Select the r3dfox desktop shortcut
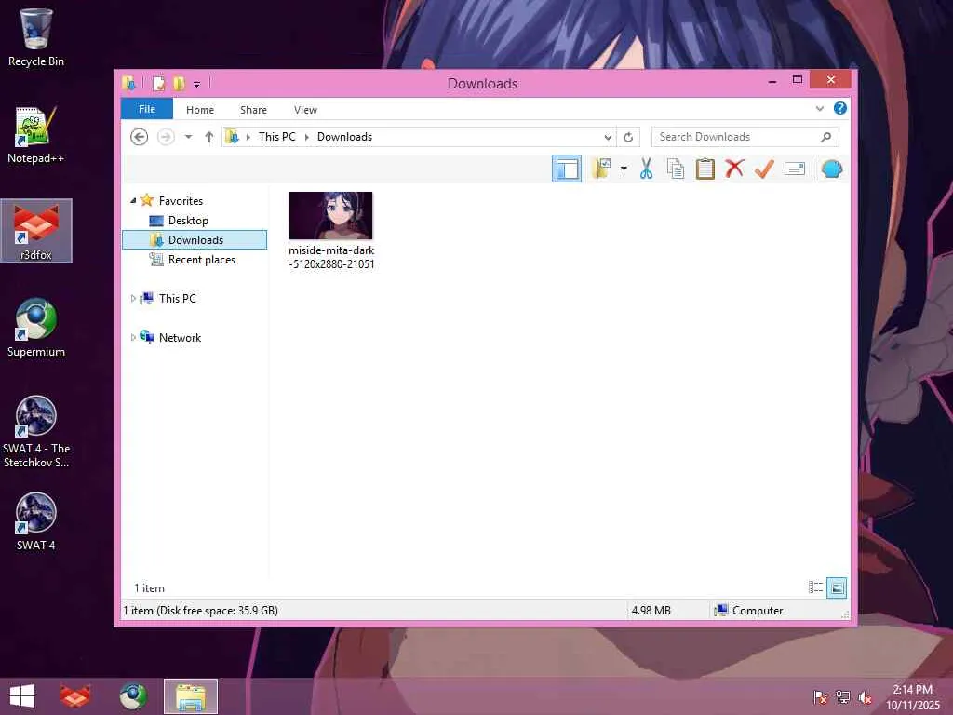 tap(36, 231)
